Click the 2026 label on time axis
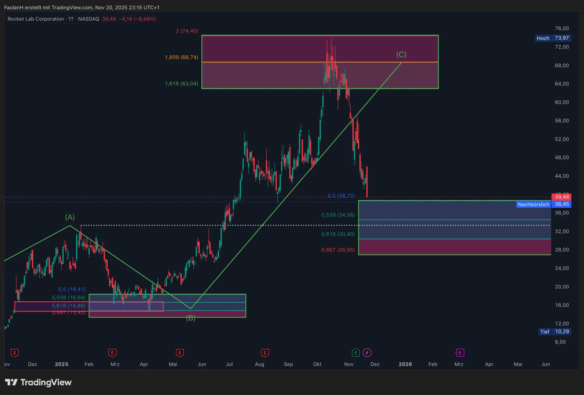The height and width of the screenshot is (395, 584). tap(405, 364)
